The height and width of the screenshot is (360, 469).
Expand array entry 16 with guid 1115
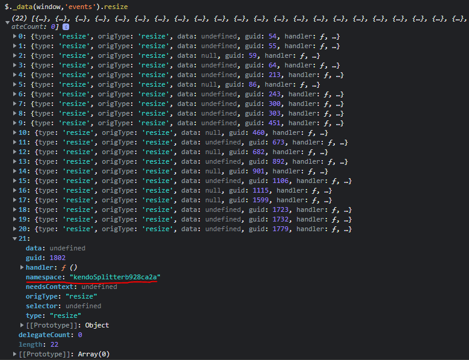pos(14,190)
